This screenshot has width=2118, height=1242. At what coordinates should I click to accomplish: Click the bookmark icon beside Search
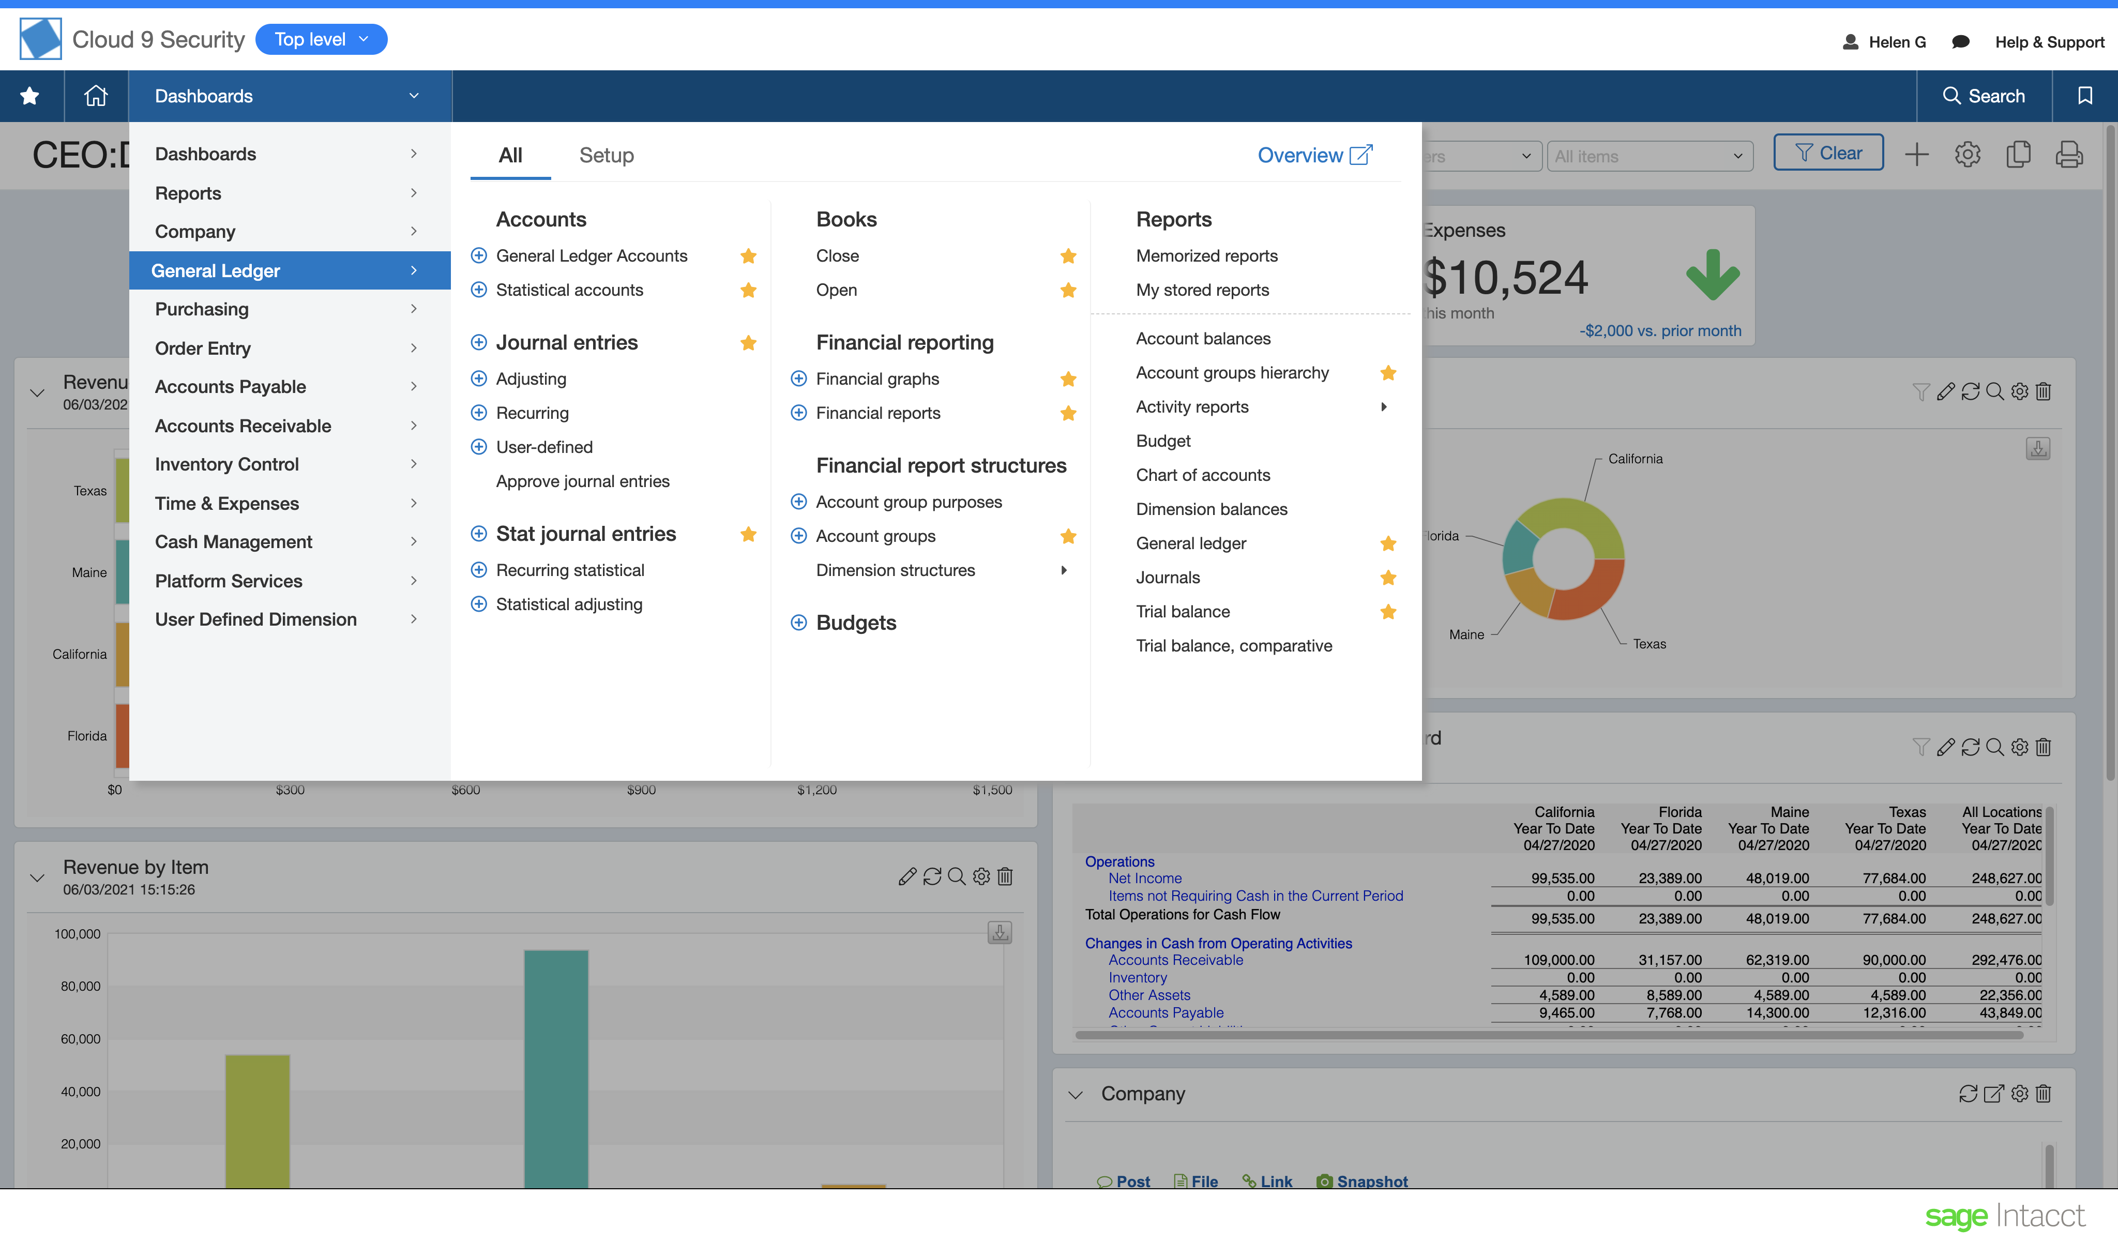coord(2084,96)
